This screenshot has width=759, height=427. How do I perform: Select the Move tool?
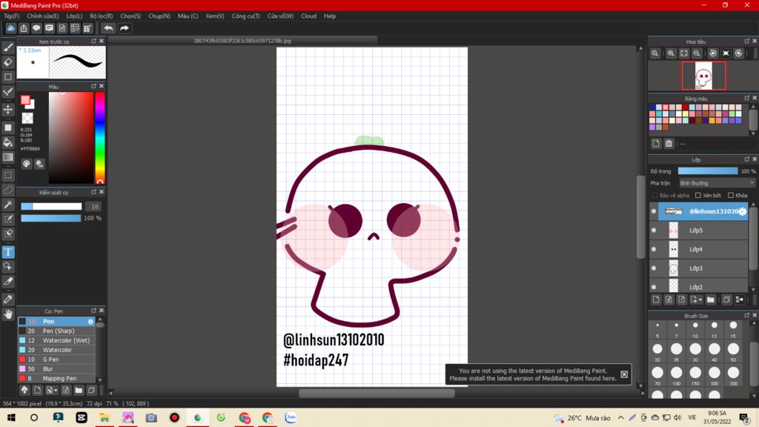(x=8, y=110)
